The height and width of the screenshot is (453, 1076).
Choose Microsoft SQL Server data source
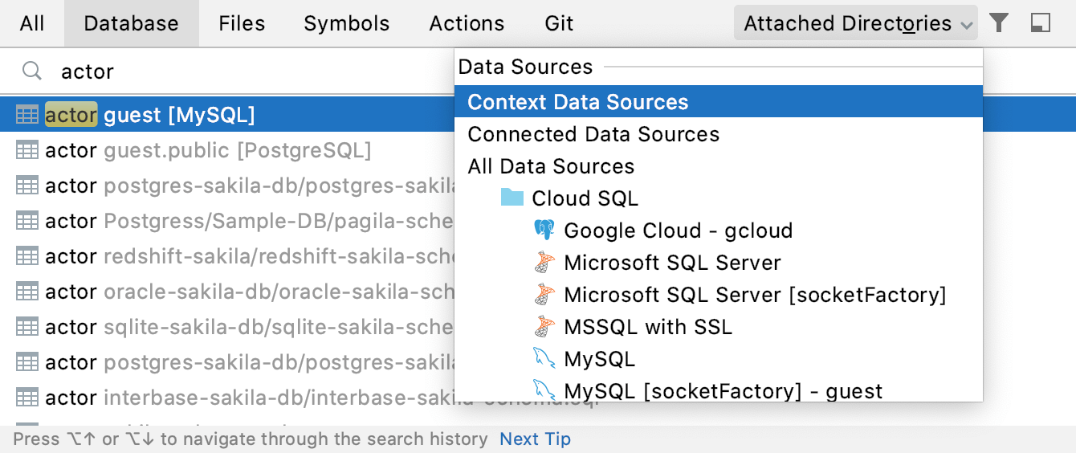click(719, 263)
